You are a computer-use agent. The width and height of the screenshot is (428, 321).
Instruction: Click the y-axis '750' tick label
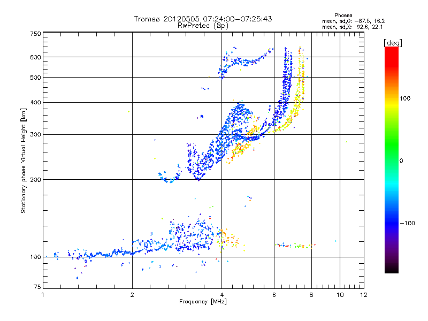point(36,34)
